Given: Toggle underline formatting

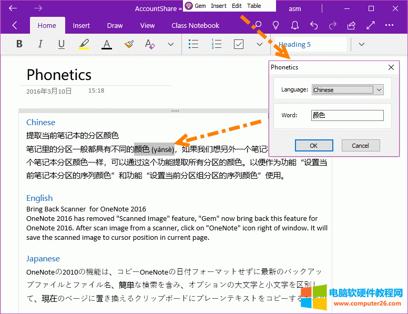Looking at the screenshot, I should [62, 45].
